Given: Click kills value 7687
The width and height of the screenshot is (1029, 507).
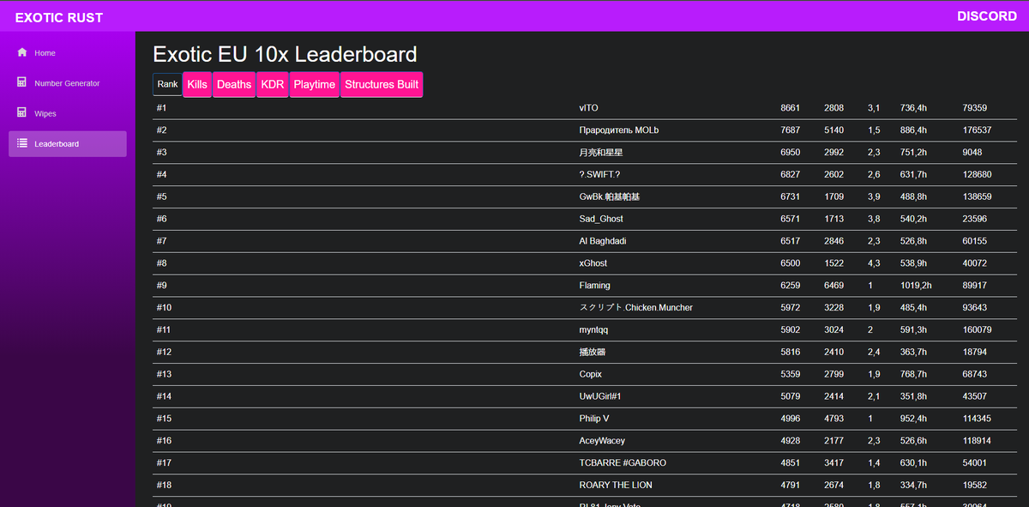Looking at the screenshot, I should [790, 130].
